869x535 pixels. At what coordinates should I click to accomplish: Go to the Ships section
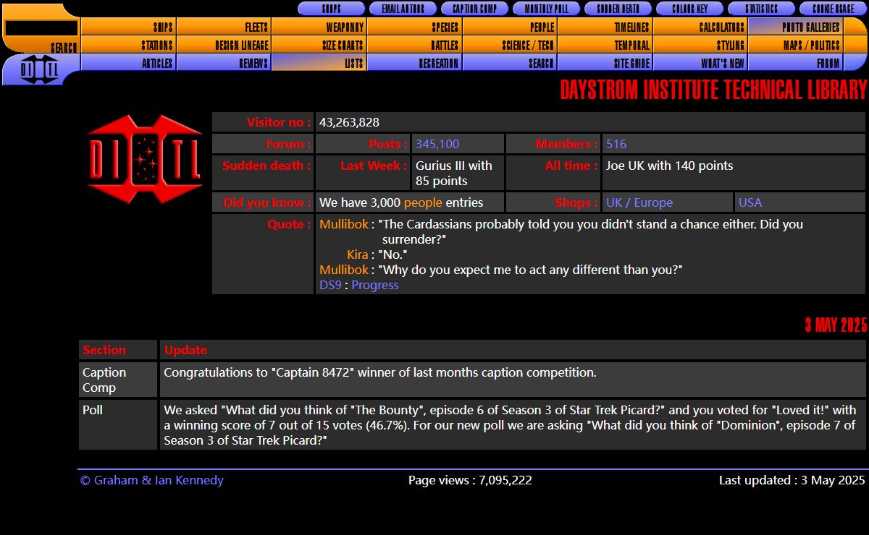coord(128,27)
